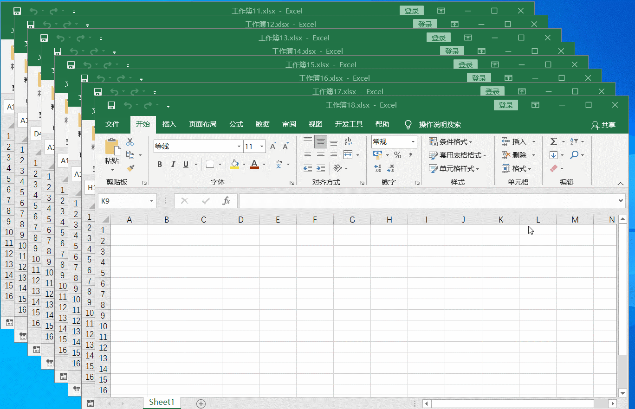Click the insert function fx icon
The height and width of the screenshot is (409, 635).
(226, 201)
